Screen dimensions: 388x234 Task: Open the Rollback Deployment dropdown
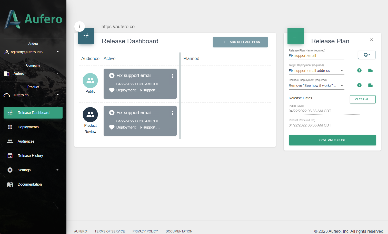pyautogui.click(x=342, y=85)
